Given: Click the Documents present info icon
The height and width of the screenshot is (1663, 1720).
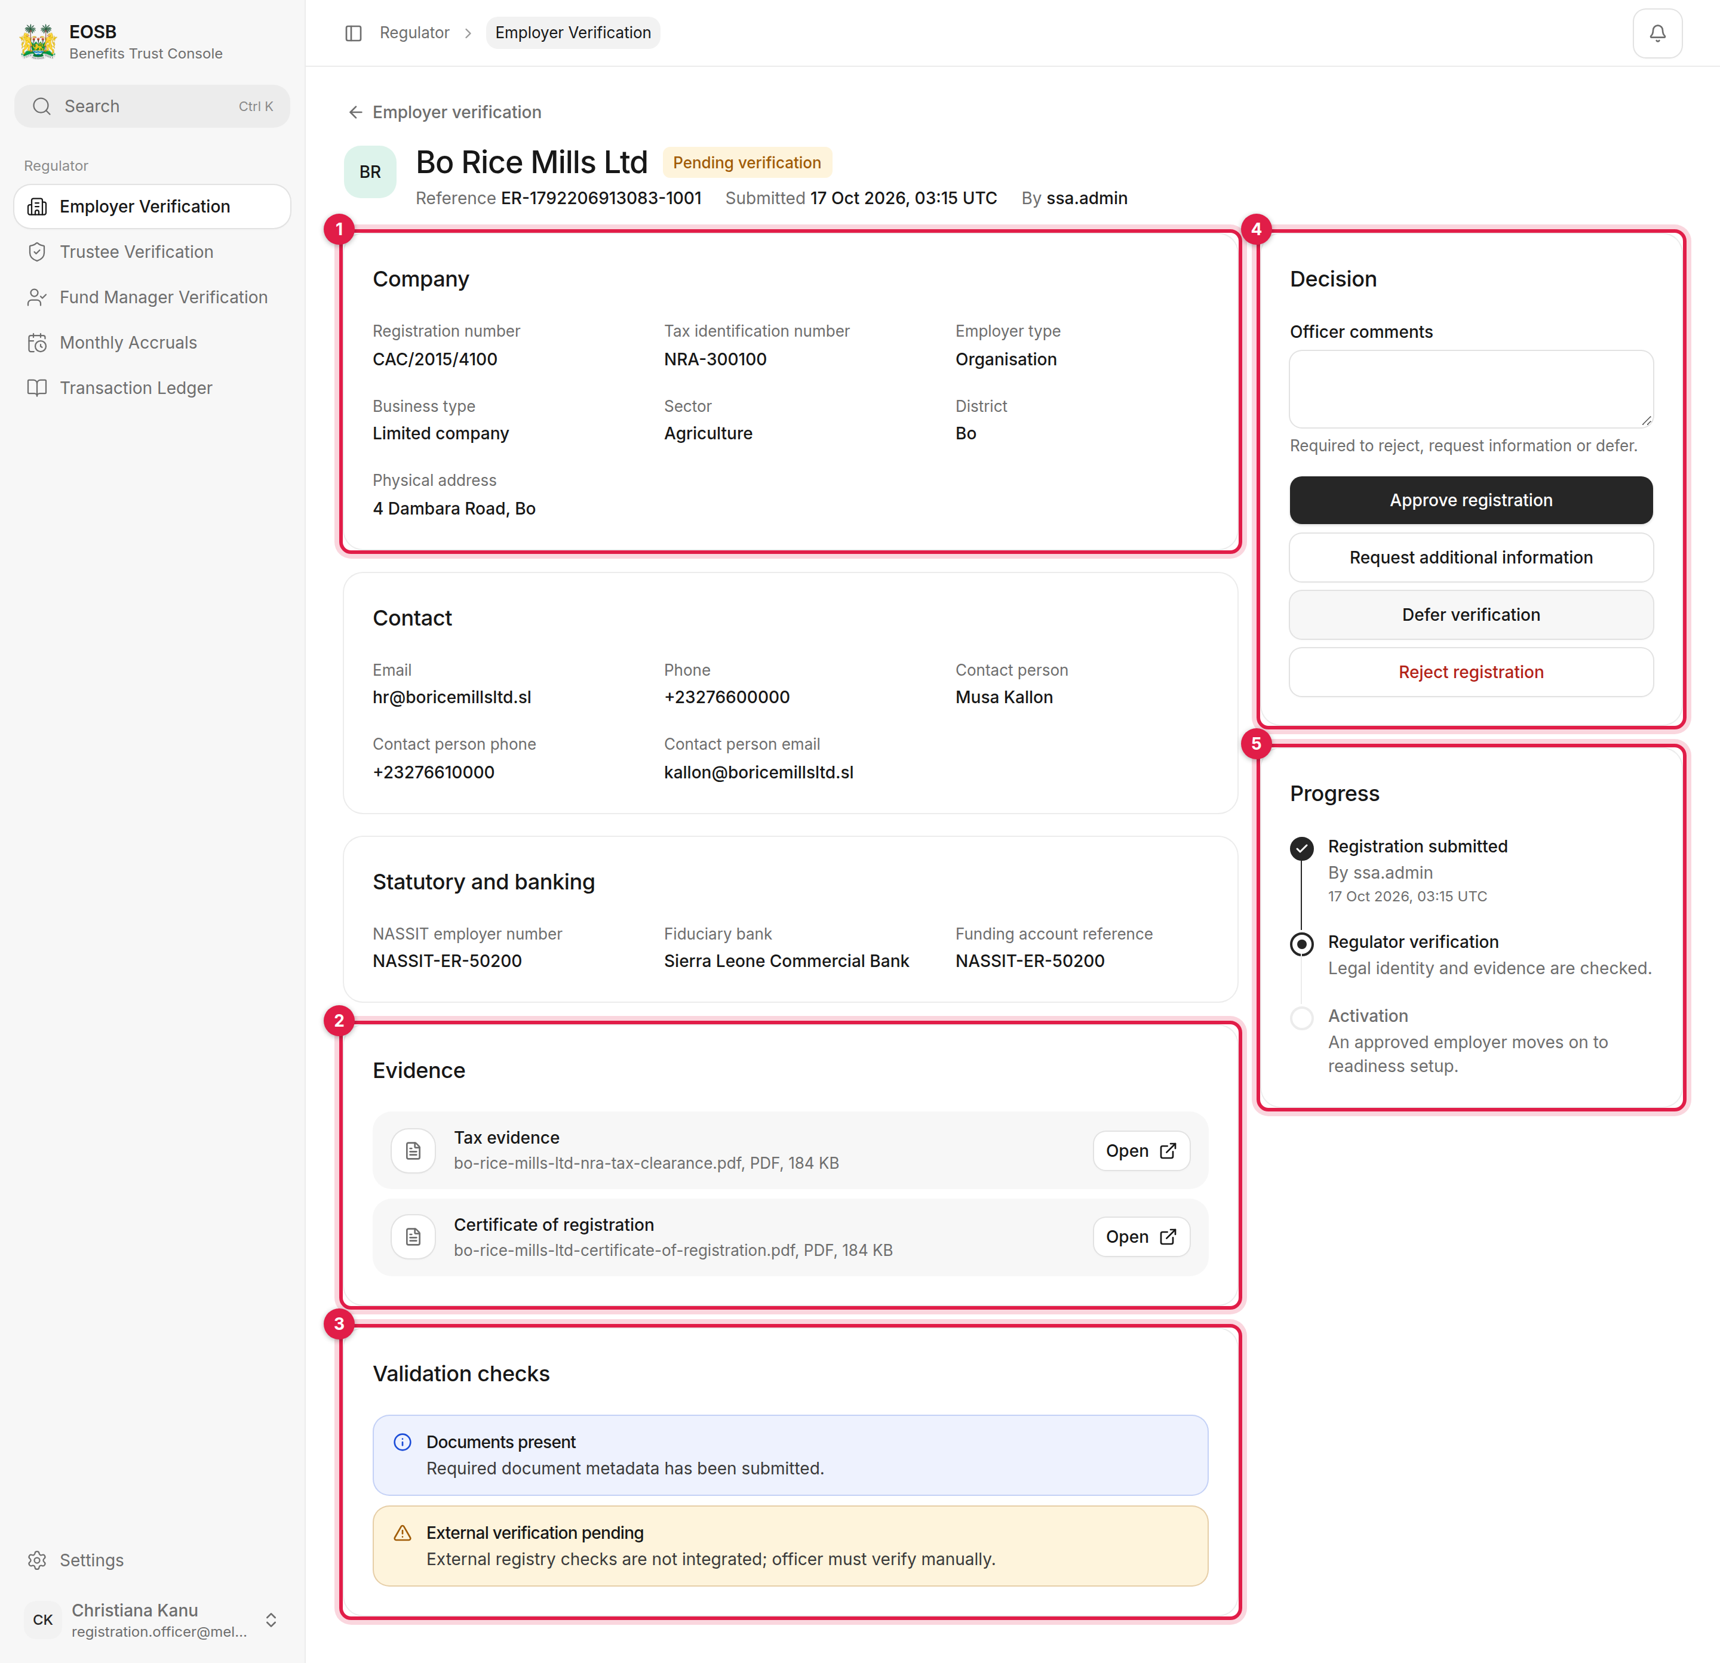Looking at the screenshot, I should [403, 1442].
